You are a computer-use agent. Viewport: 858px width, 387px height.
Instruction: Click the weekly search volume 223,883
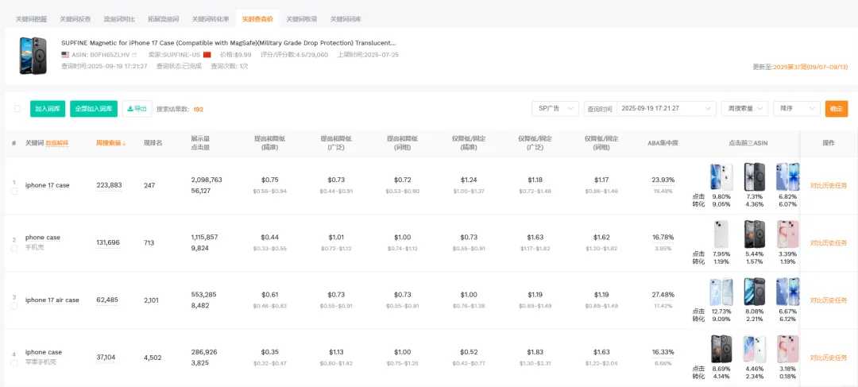(x=109, y=186)
